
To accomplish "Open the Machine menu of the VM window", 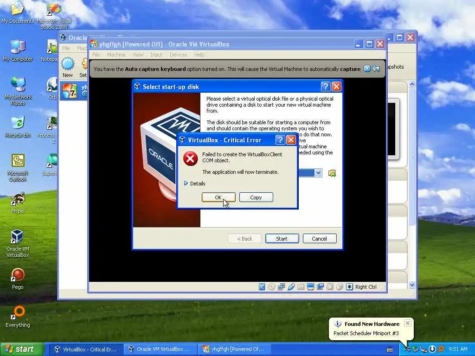I will (116, 55).
